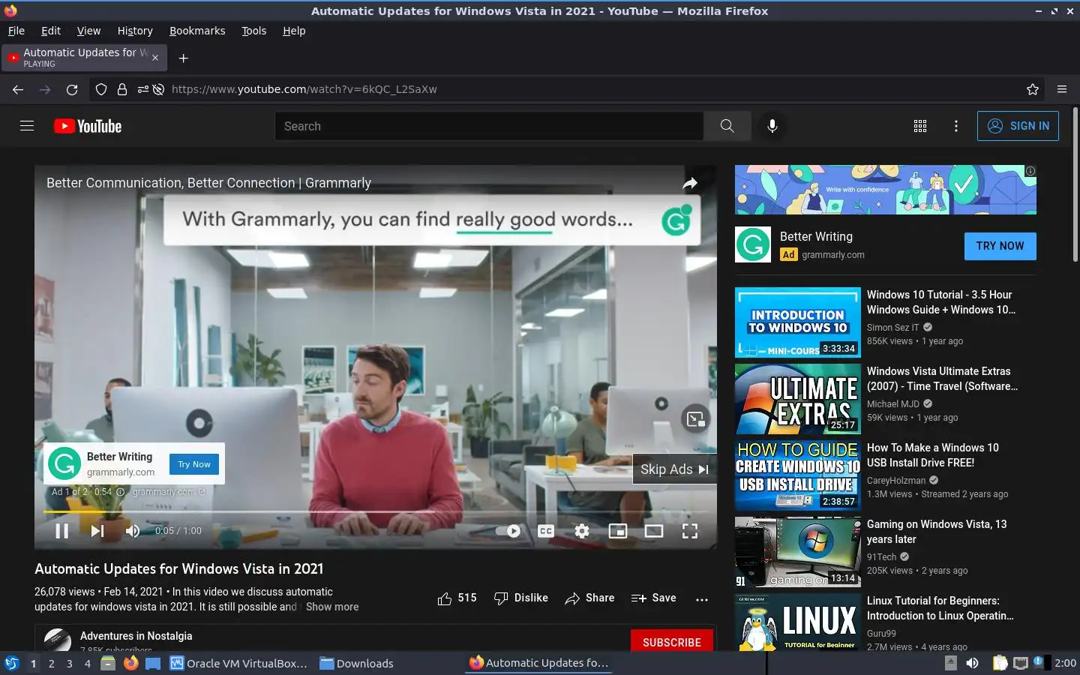Image resolution: width=1080 pixels, height=675 pixels.
Task: Open How To Make Windows 10 USB thumbnail
Action: click(x=798, y=475)
